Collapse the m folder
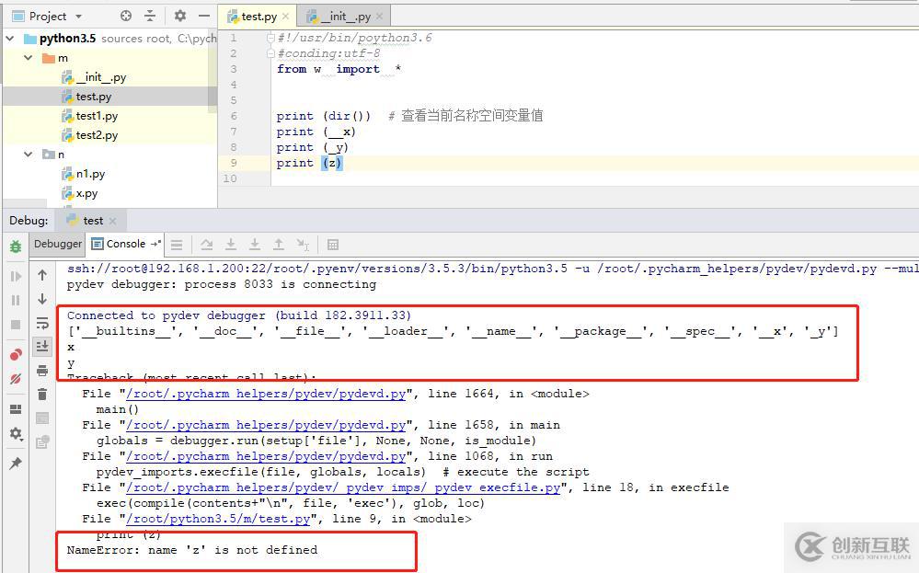This screenshot has height=573, width=919. pos(29,58)
